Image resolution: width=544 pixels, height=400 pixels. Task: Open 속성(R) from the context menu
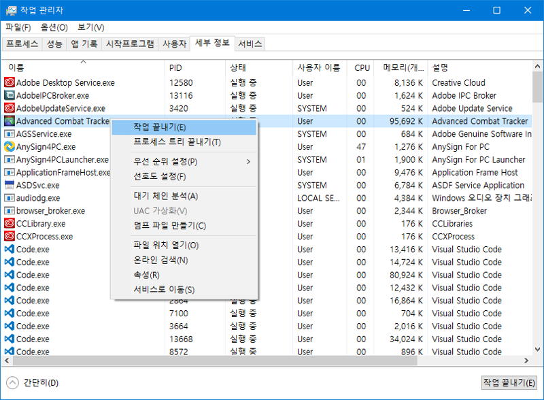184,275
